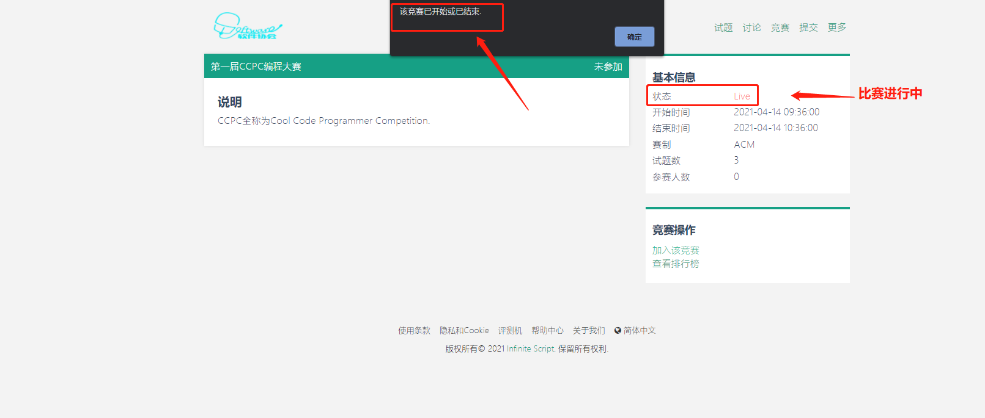
Task: Click the CCPC description paragraph
Action: 323,121
